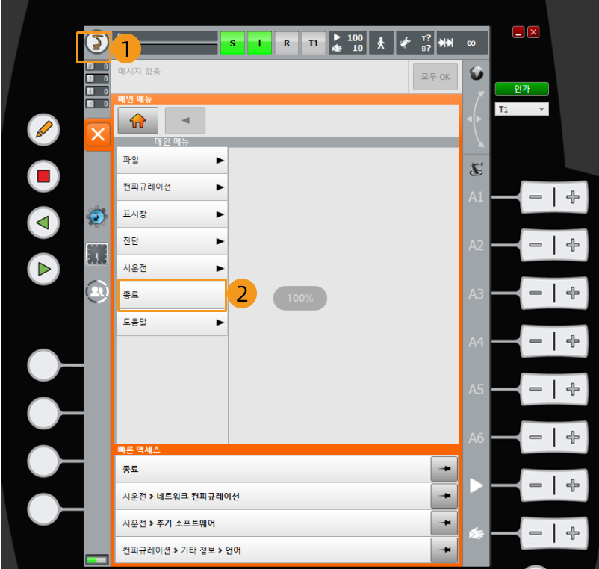Expand the 진단 menu
Image resolution: width=599 pixels, height=569 pixels.
(172, 241)
